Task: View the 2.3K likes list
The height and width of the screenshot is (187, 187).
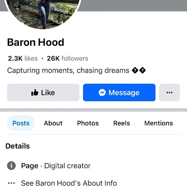Action: pos(23,58)
